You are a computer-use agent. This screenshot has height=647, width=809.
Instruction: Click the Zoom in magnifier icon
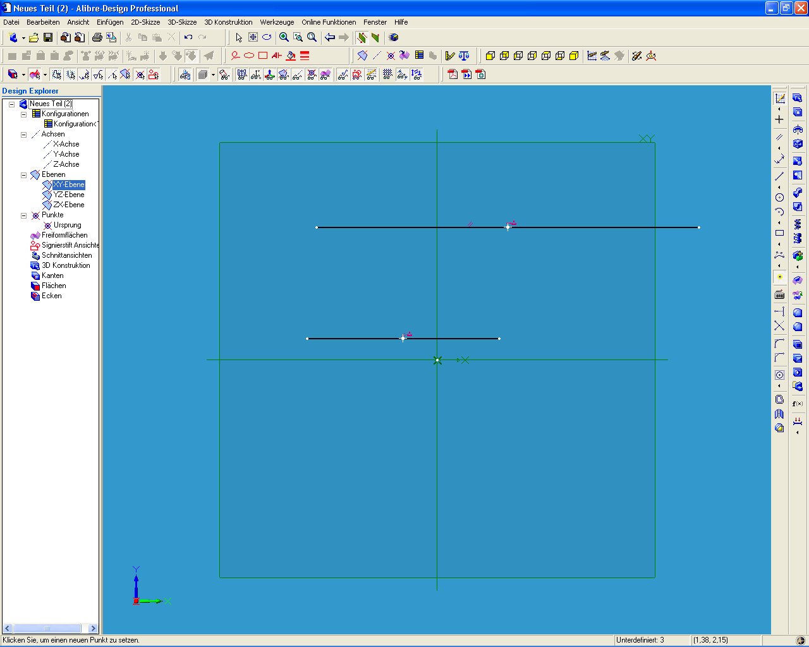[x=284, y=38]
